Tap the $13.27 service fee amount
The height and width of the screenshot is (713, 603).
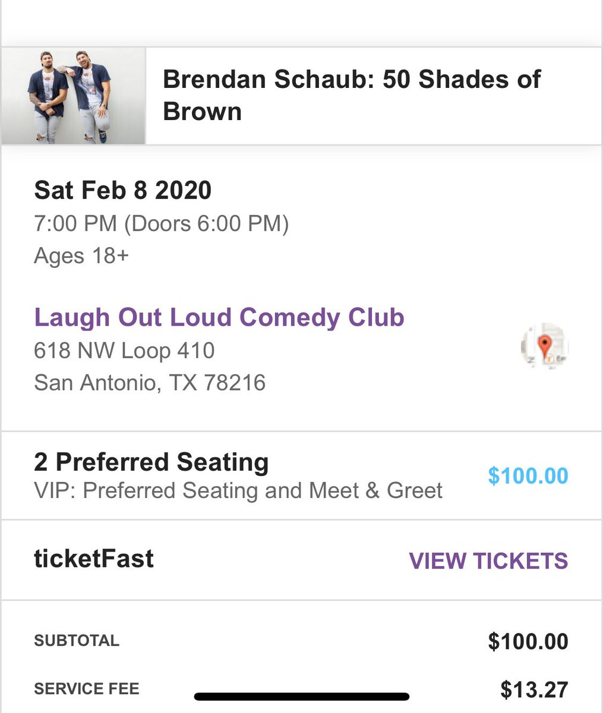coord(533,690)
